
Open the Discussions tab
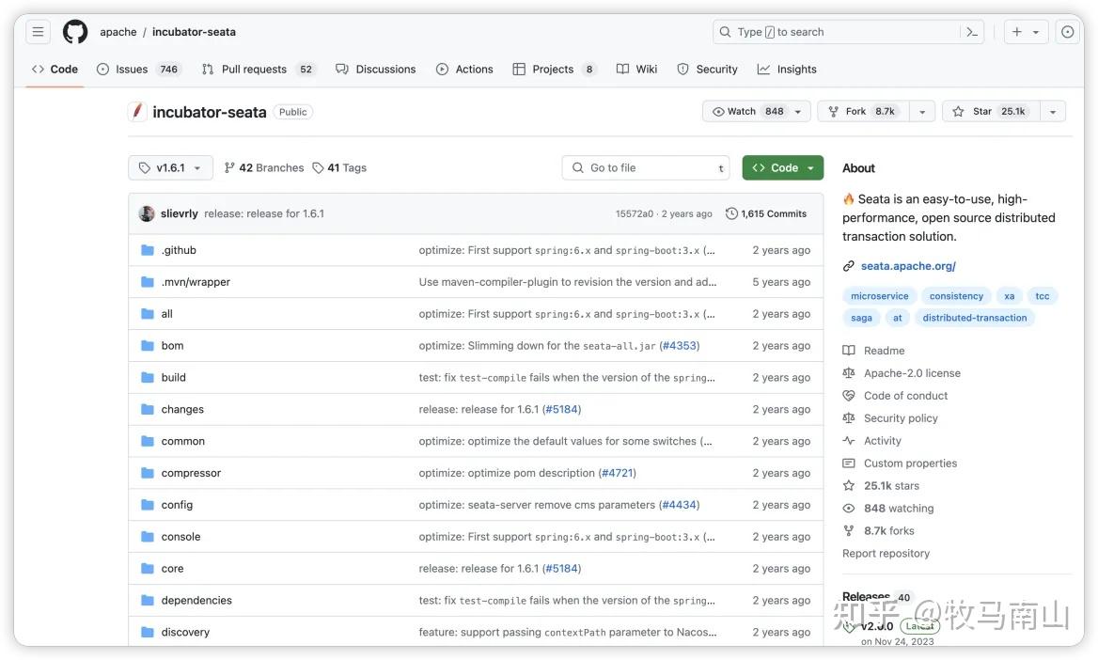(376, 69)
